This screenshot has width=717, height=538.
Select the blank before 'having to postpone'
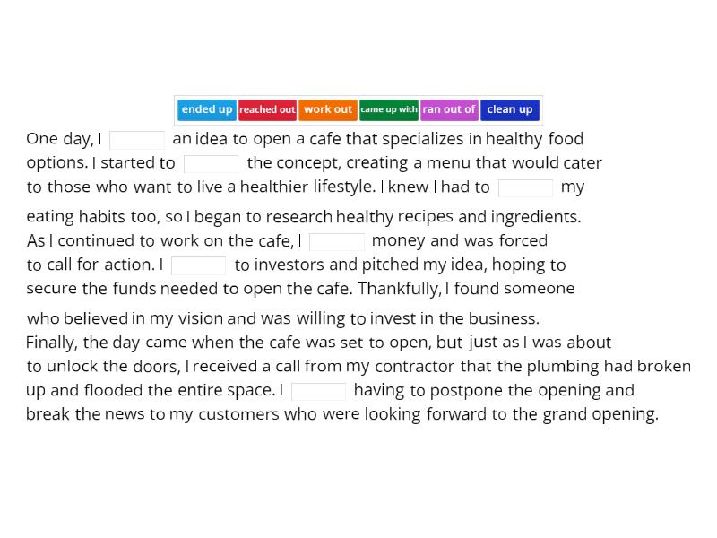[x=319, y=391]
